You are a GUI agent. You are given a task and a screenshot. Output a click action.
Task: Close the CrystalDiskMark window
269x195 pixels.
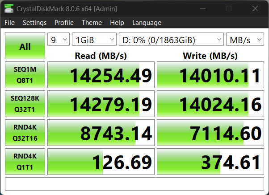tap(255, 8)
